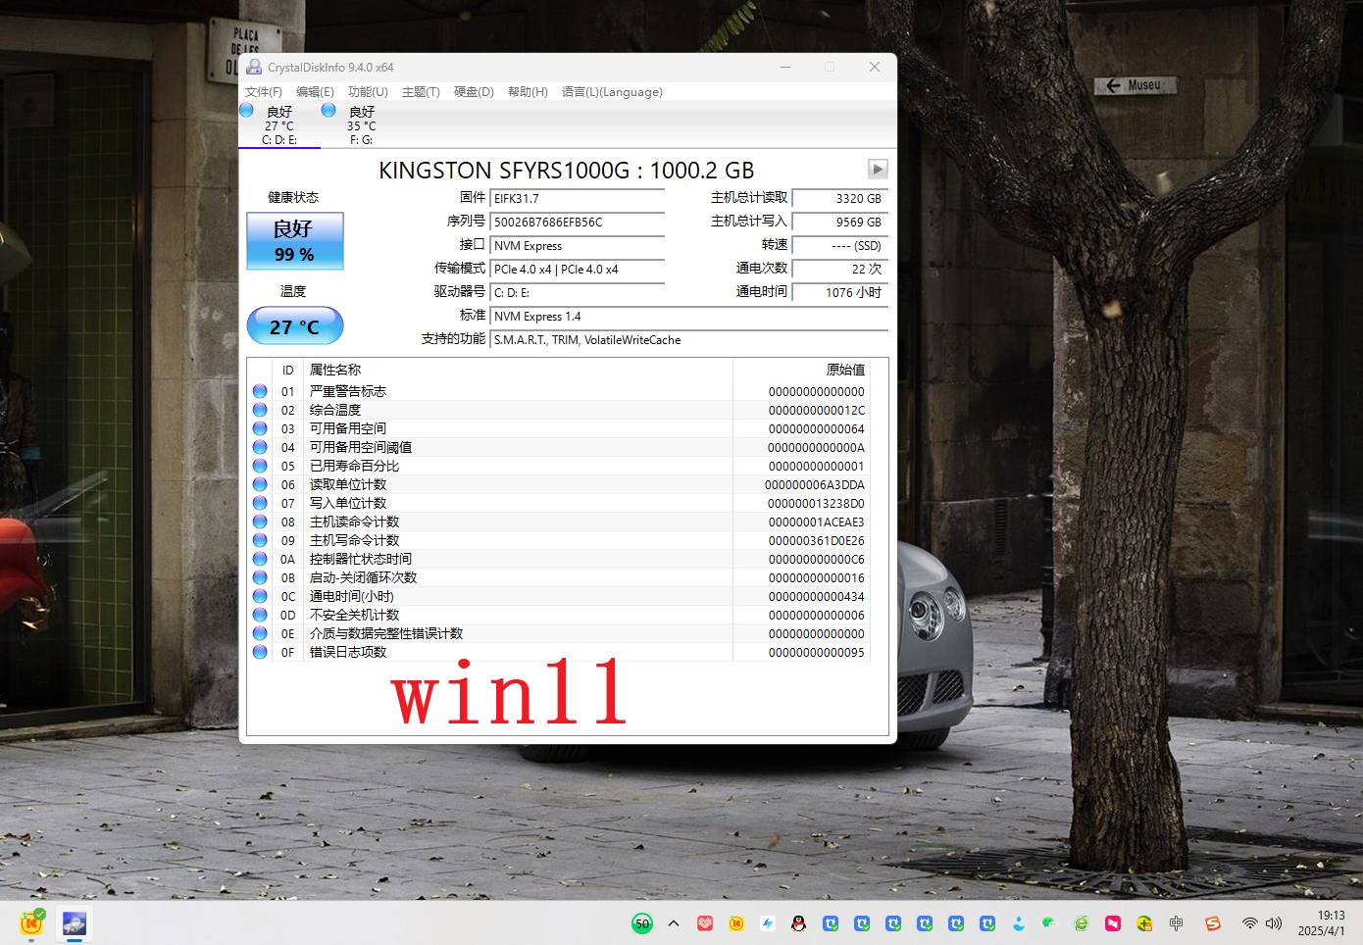Viewport: 1363px width, 945px height.
Task: Select the C: D: E: disk tab
Action: [278, 125]
